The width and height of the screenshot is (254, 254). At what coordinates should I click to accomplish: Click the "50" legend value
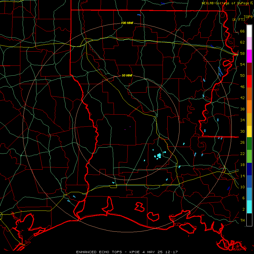click(242, 76)
